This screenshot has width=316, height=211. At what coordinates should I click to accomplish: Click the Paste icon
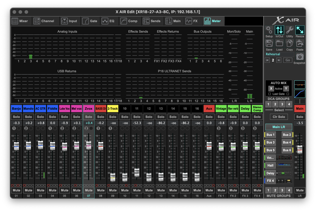300,44
